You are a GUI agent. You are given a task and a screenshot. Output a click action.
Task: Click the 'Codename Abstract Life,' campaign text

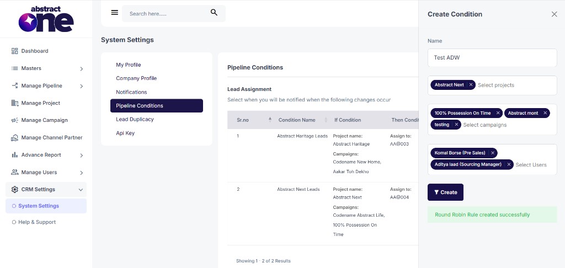[359, 216]
